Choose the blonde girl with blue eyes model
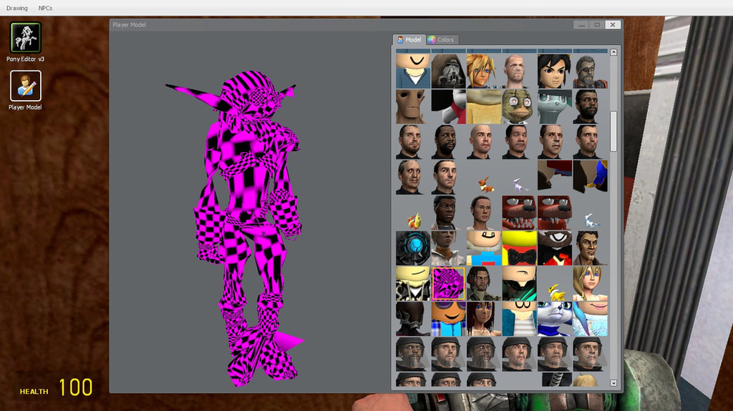 (x=590, y=284)
